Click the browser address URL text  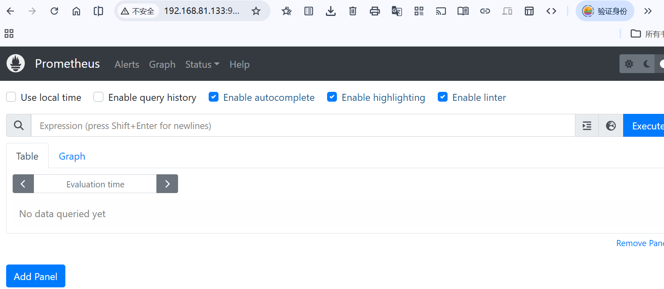tap(202, 11)
